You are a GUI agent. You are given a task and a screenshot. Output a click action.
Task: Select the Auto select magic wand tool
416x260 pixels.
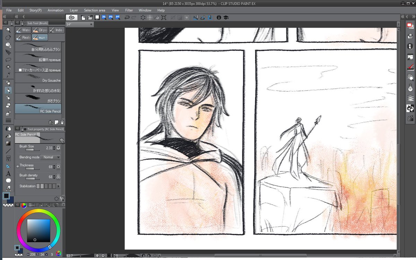point(8,67)
